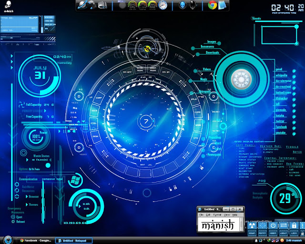Click the arc reactor circle widget
This screenshot has height=244, width=305.
(242, 79)
